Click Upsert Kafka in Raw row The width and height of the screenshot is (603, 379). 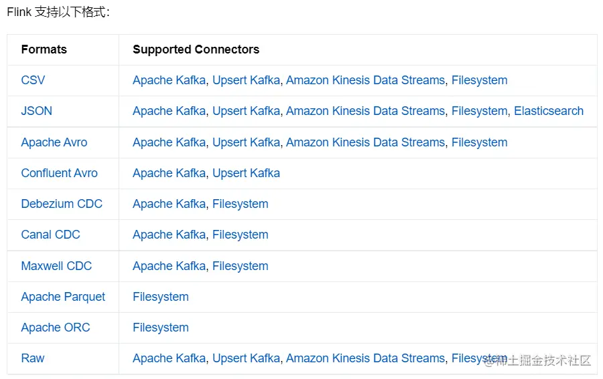[246, 358]
